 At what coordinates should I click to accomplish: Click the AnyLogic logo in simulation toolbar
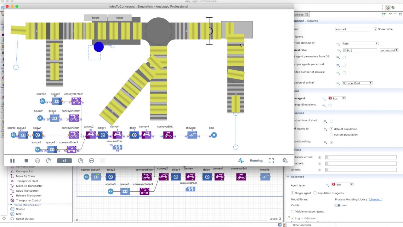pyautogui.click(x=241, y=161)
